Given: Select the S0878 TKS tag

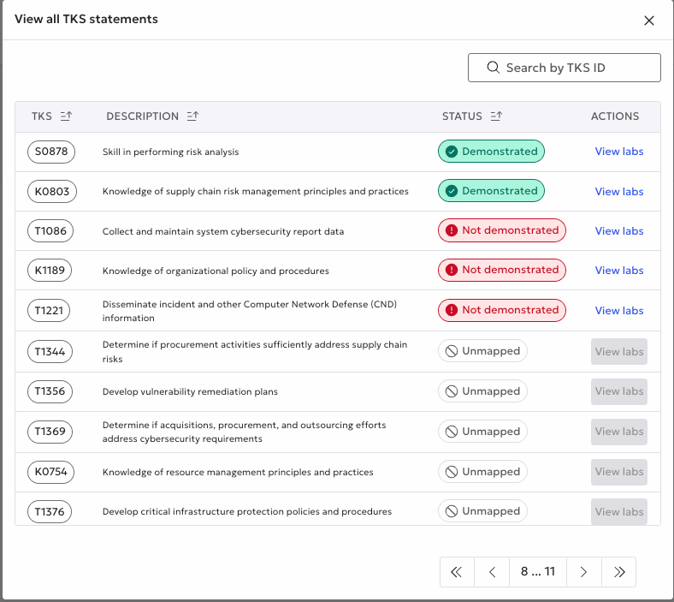Looking at the screenshot, I should 51,152.
